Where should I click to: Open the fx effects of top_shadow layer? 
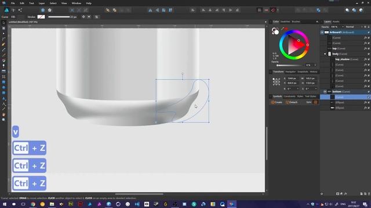(x=365, y=59)
